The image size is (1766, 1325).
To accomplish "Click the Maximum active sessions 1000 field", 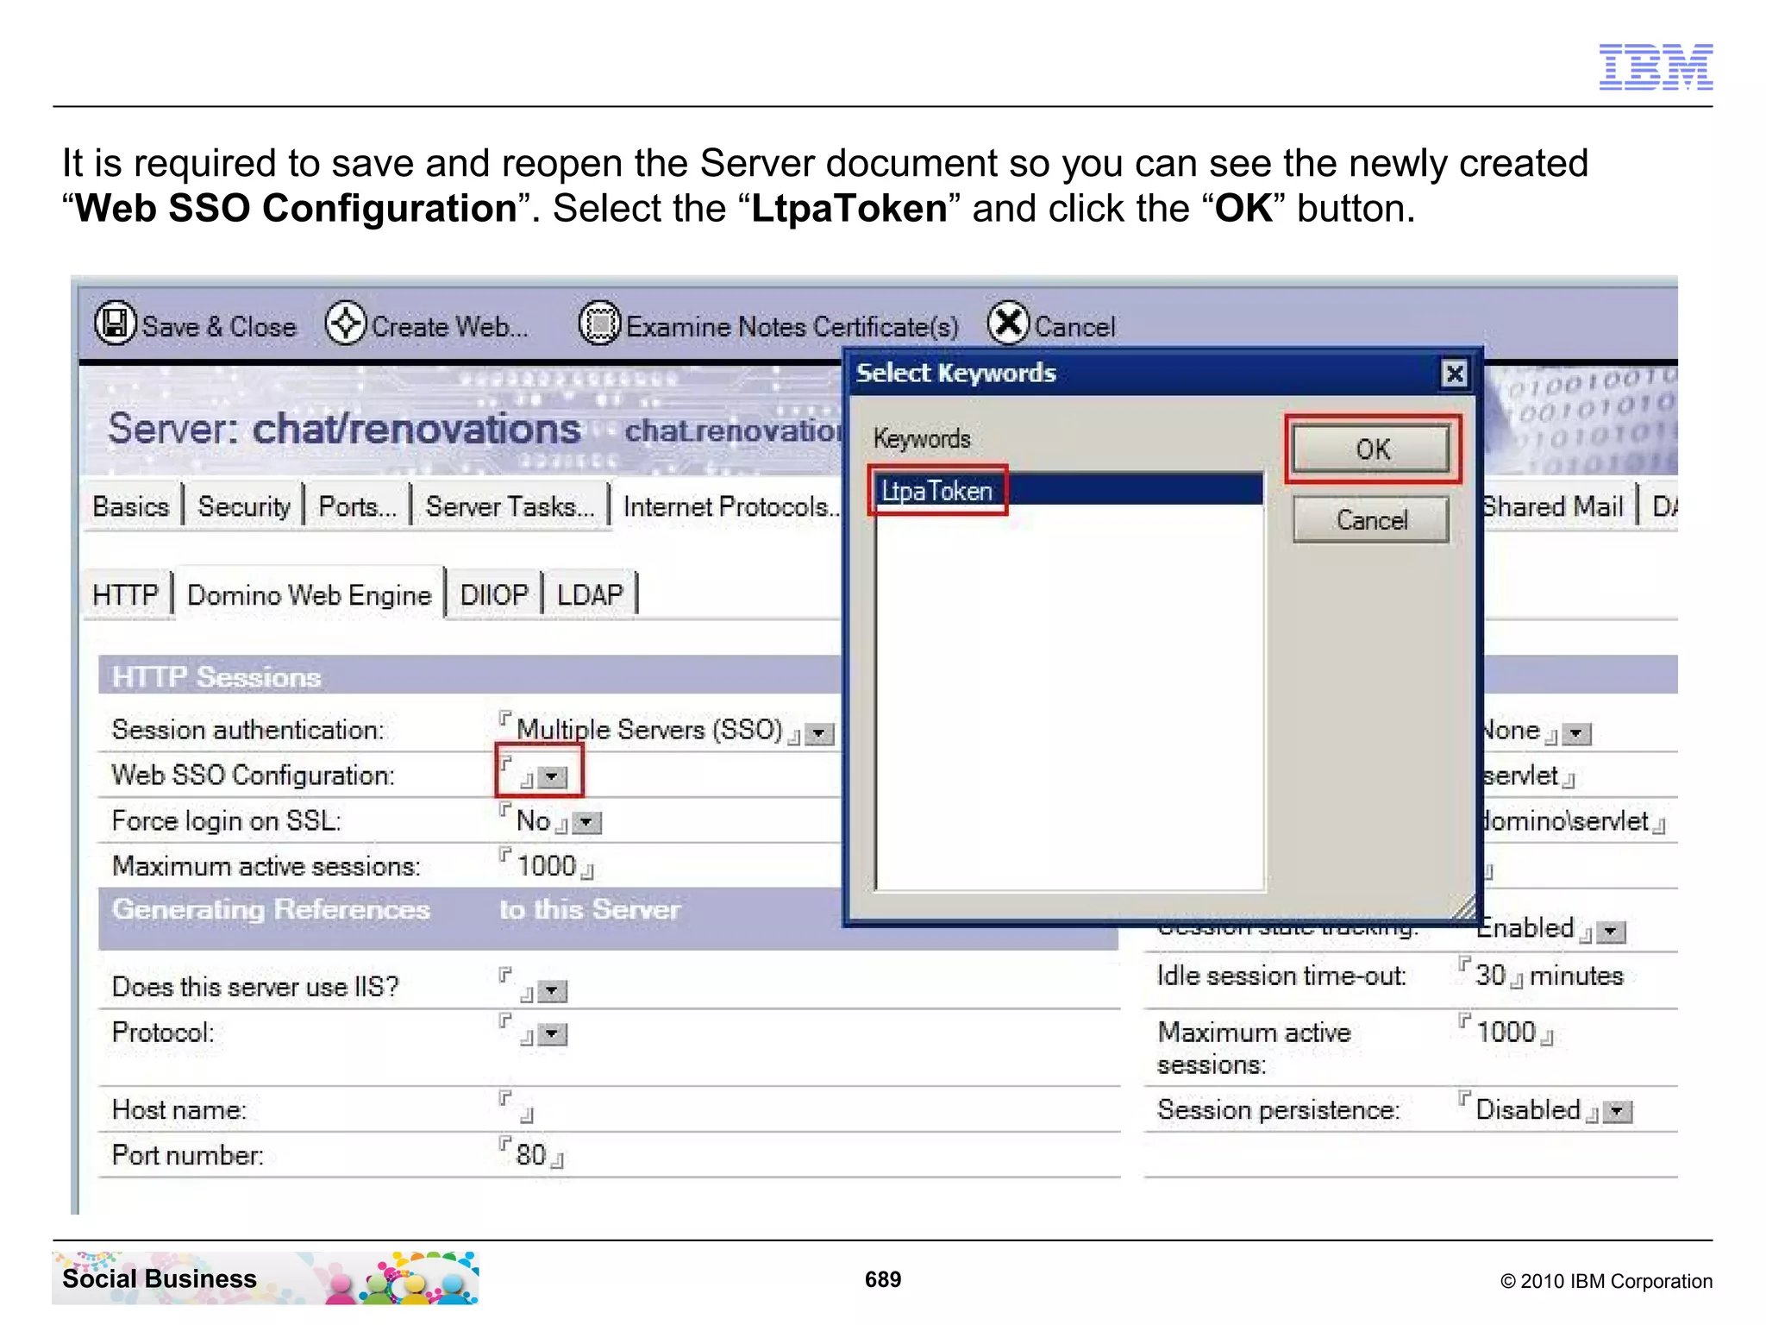I will [547, 865].
